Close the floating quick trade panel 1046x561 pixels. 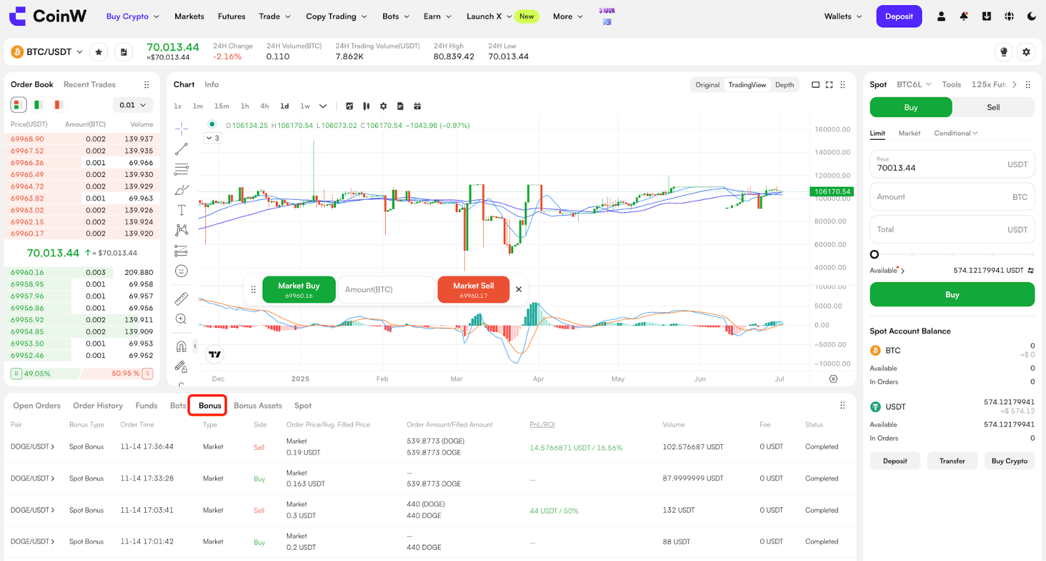(518, 289)
